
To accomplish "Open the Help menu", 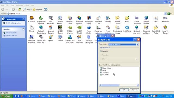I will (32, 5).
